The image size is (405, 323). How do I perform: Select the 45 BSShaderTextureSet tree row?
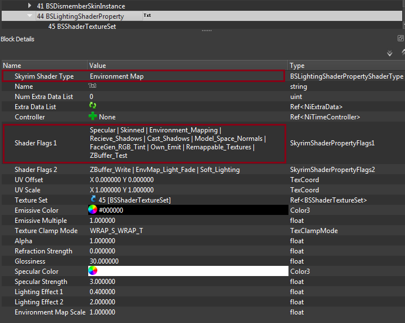tap(82, 27)
